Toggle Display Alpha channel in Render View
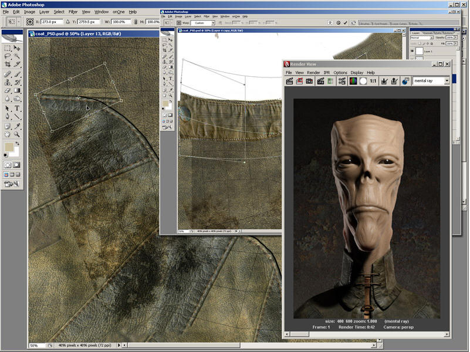470x352 pixels. 363,81
